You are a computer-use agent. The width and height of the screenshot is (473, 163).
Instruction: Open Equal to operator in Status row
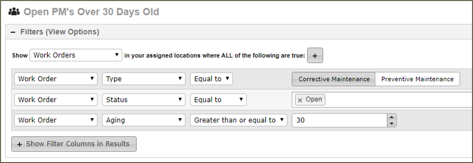click(218, 100)
